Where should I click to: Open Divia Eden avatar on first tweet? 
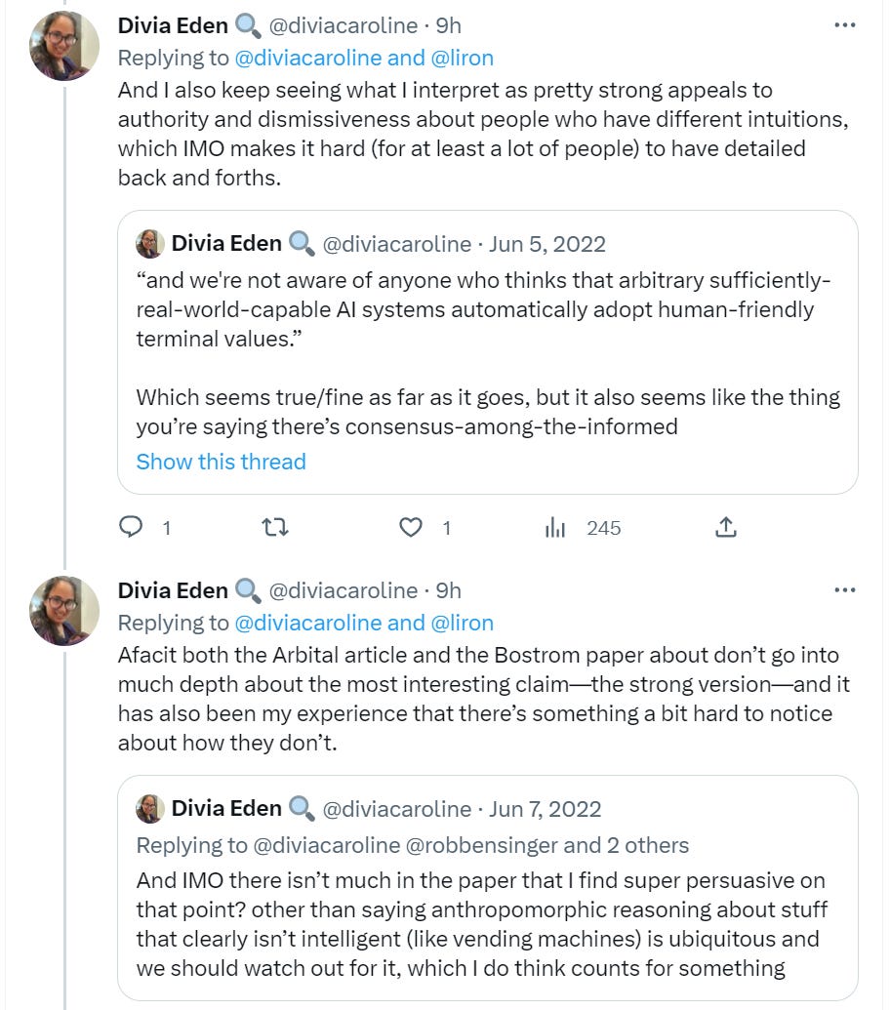(x=64, y=46)
